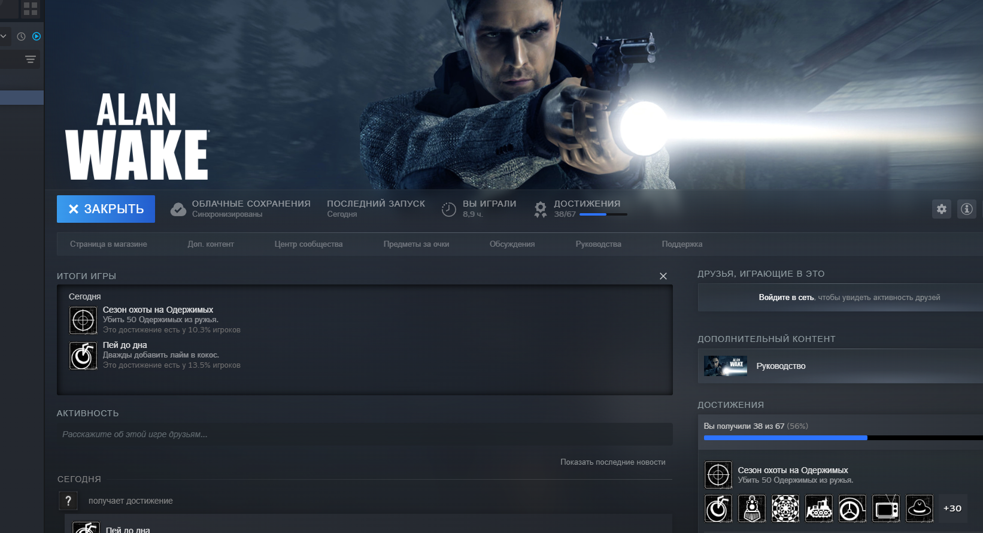This screenshot has height=533, width=983.
Task: Click the recent-activity clock icon in the sidebar
Action: coord(21,37)
